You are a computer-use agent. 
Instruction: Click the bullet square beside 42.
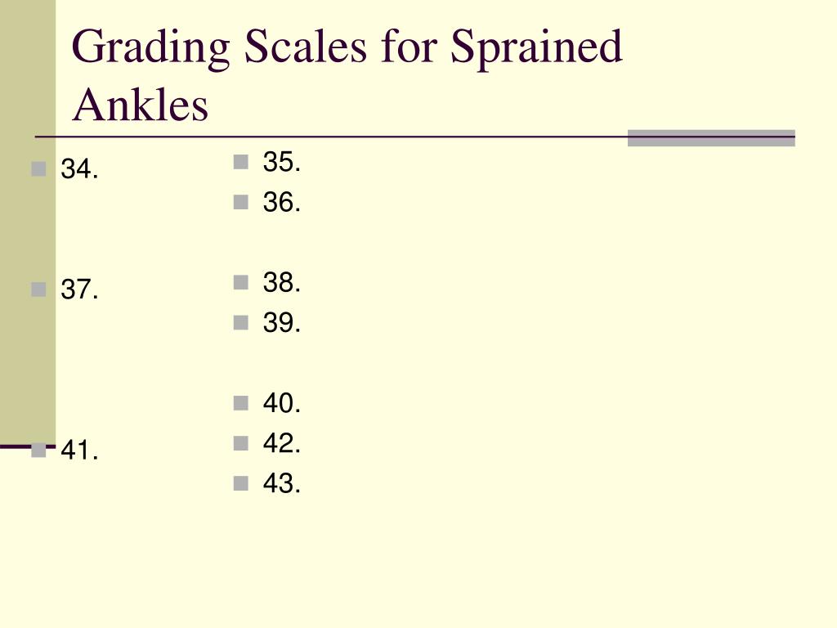pyautogui.click(x=241, y=443)
